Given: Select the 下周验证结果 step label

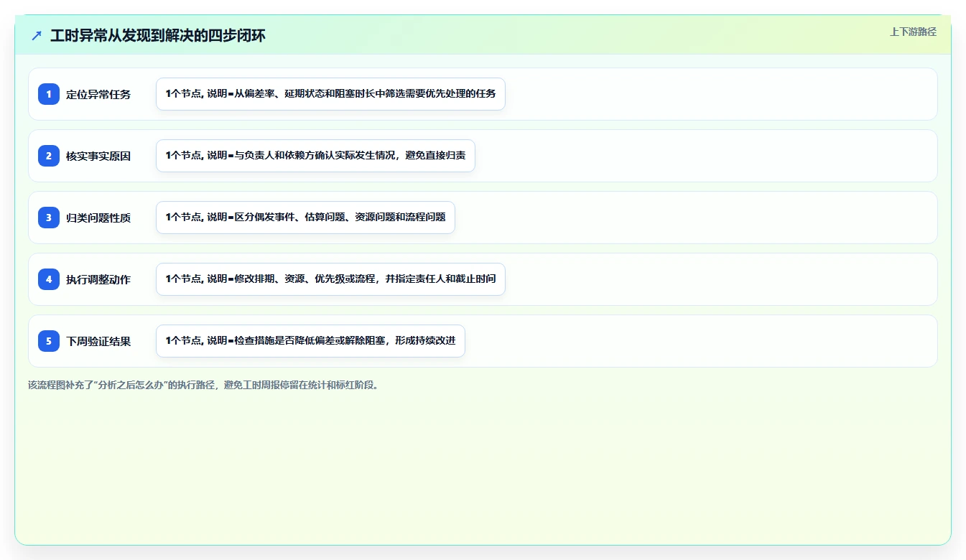Looking at the screenshot, I should [98, 341].
